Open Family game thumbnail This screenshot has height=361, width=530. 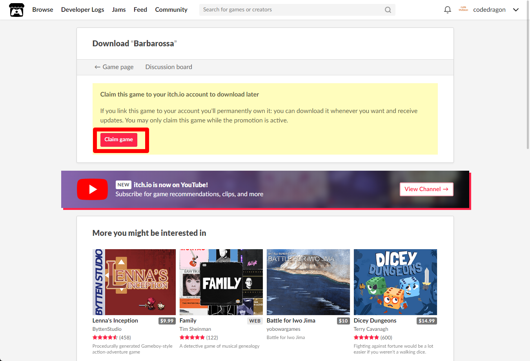pos(221,282)
